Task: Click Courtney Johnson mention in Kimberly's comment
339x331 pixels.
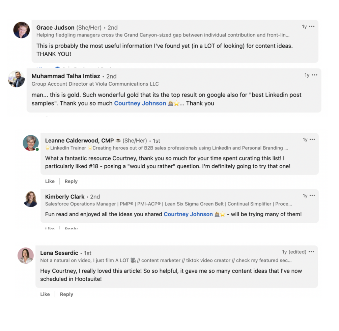Action: [188, 214]
